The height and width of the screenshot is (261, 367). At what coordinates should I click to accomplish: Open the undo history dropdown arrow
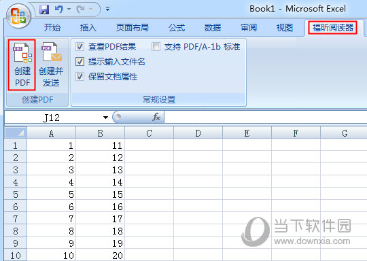[x=69, y=10]
